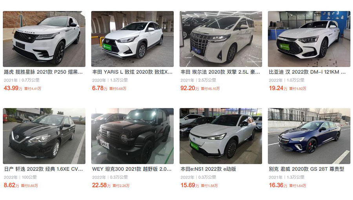Click title 本田e:NS1 2022款 e动版
This screenshot has height=200, width=353.
coord(208,169)
